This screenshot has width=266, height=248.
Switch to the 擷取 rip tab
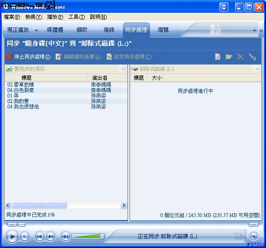coord(82,30)
